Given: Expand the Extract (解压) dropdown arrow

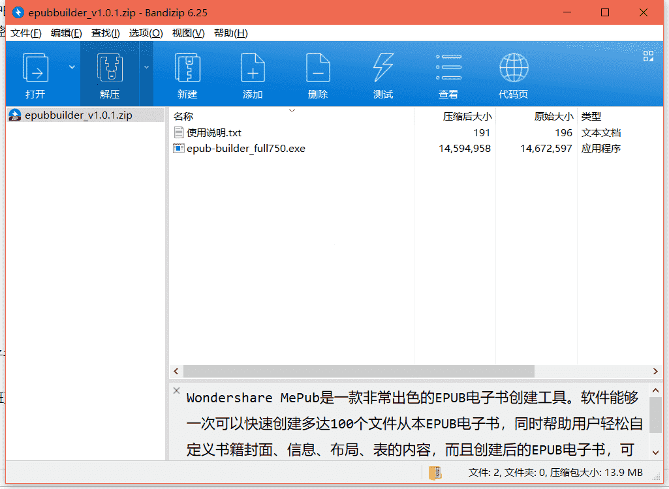Looking at the screenshot, I should tap(146, 67).
